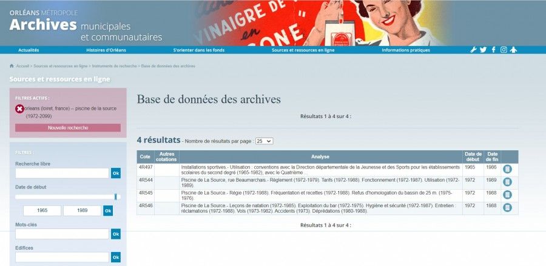Open record details for row 4R544

coord(507,182)
